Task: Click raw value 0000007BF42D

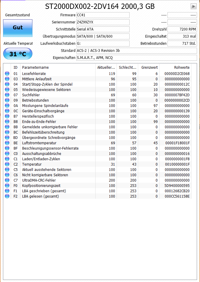Action: pyautogui.click(x=177, y=95)
